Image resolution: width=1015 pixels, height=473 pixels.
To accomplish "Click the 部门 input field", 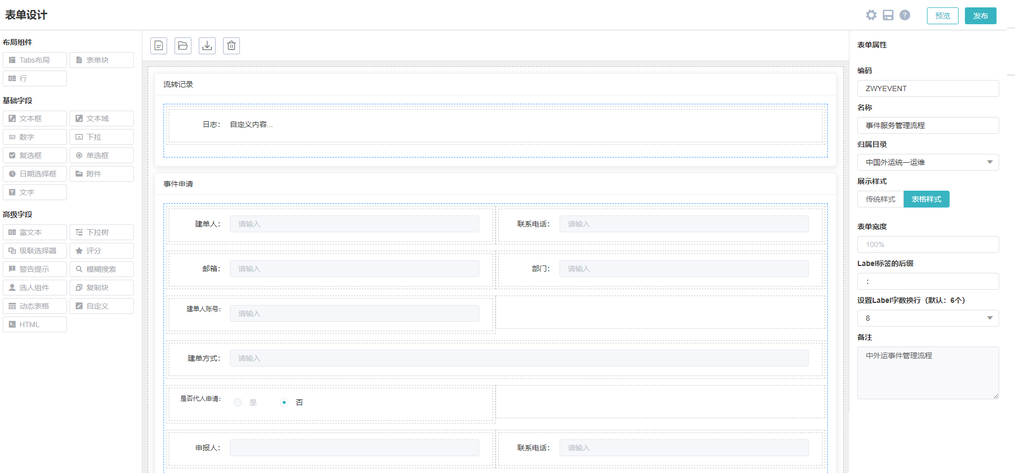I will (x=684, y=269).
